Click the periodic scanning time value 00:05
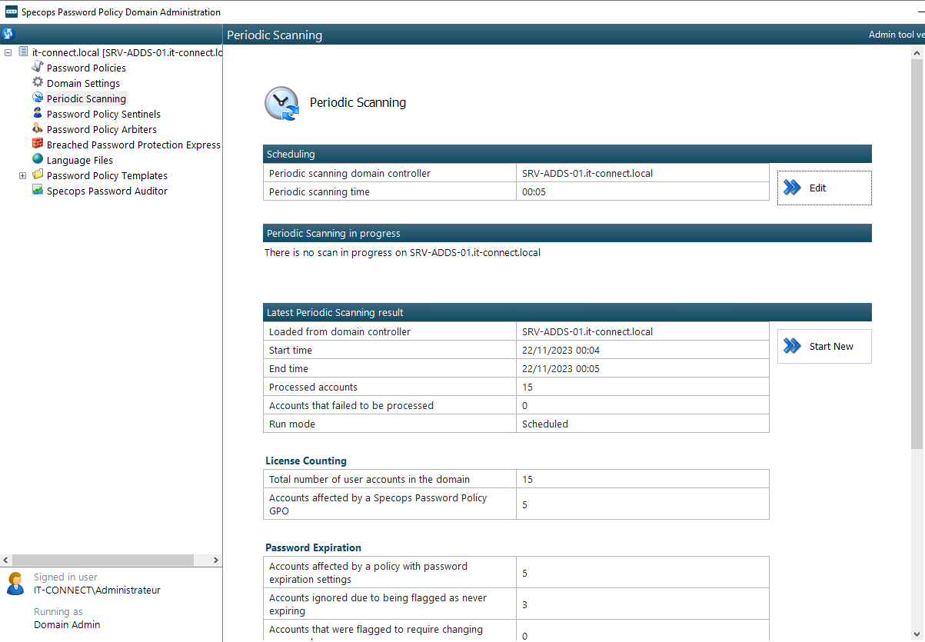 (534, 191)
